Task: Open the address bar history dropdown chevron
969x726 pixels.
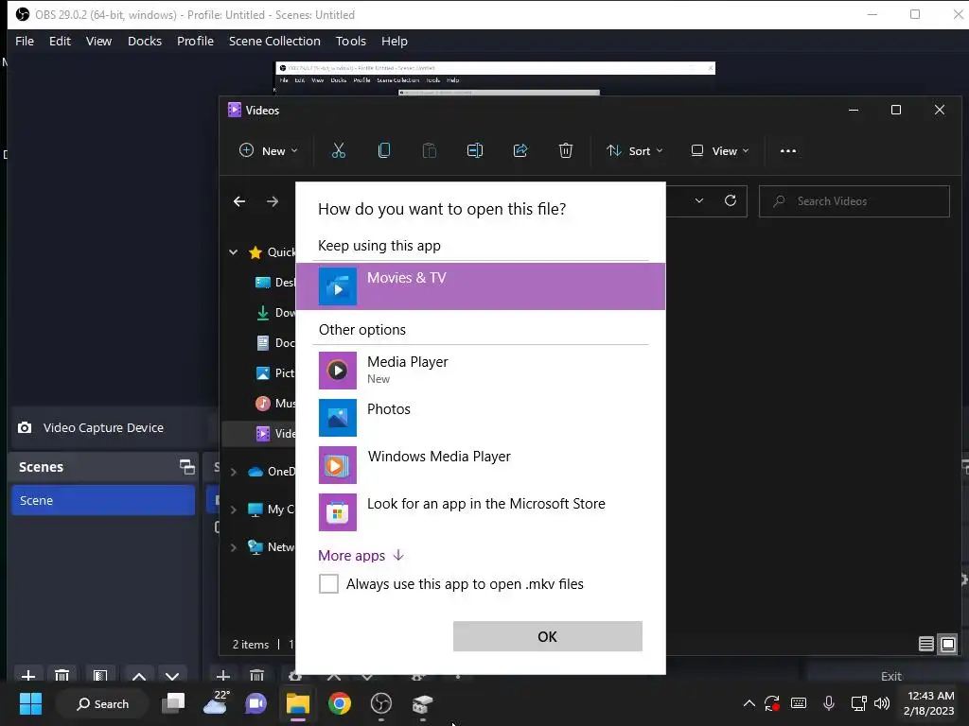Action: pyautogui.click(x=699, y=200)
